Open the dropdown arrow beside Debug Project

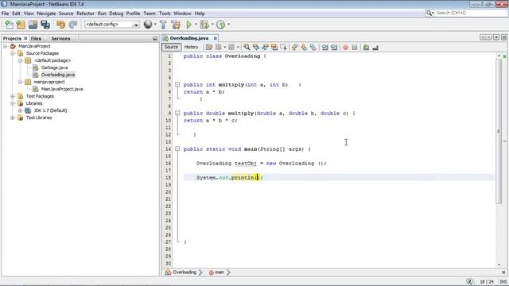coord(212,25)
